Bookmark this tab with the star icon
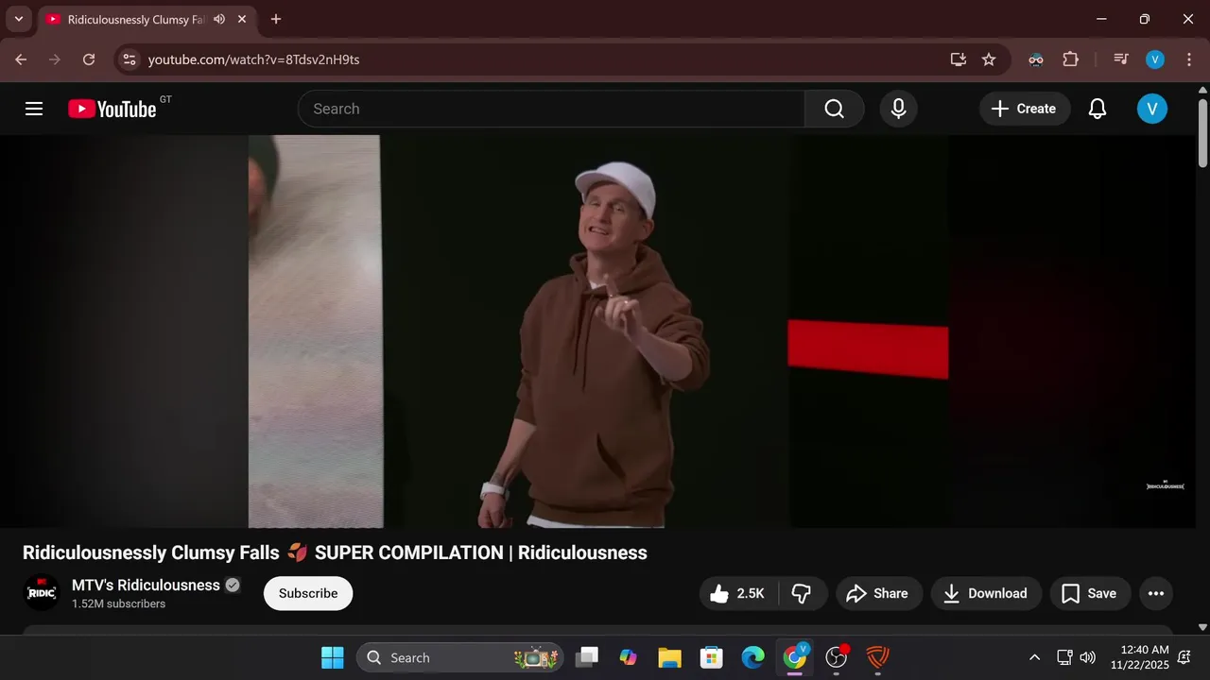1210x680 pixels. 989,59
